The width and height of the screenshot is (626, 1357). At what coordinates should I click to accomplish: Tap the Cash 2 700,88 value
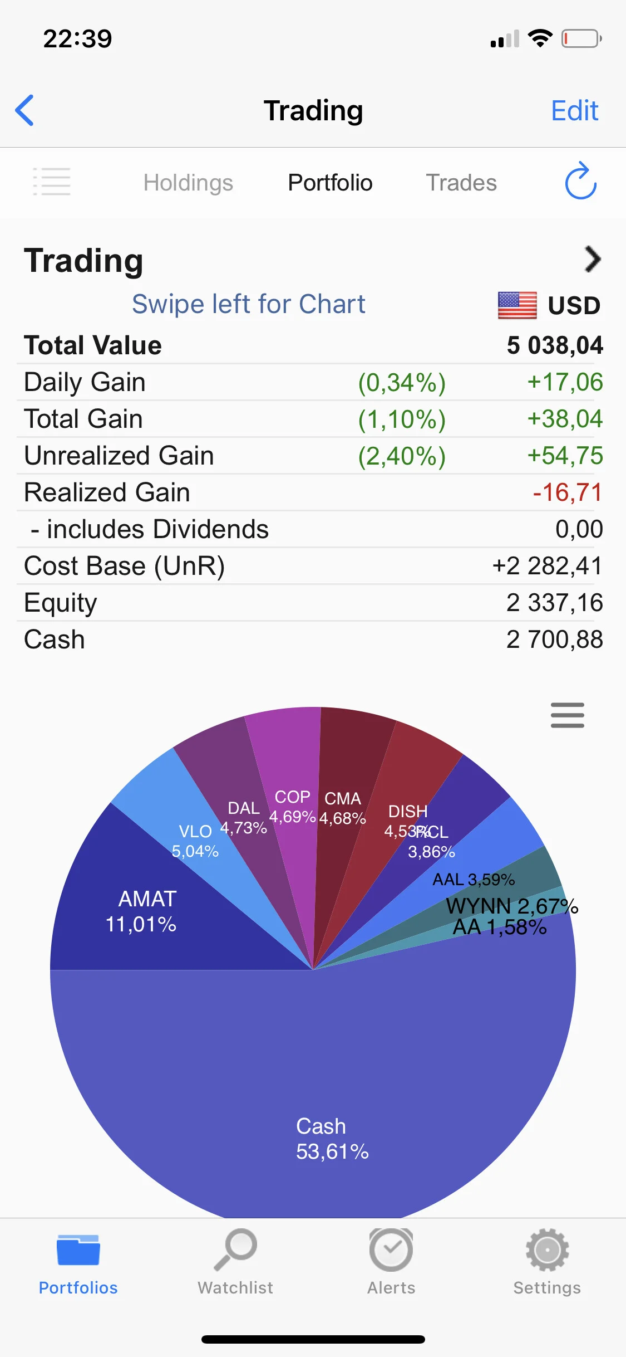click(555, 640)
